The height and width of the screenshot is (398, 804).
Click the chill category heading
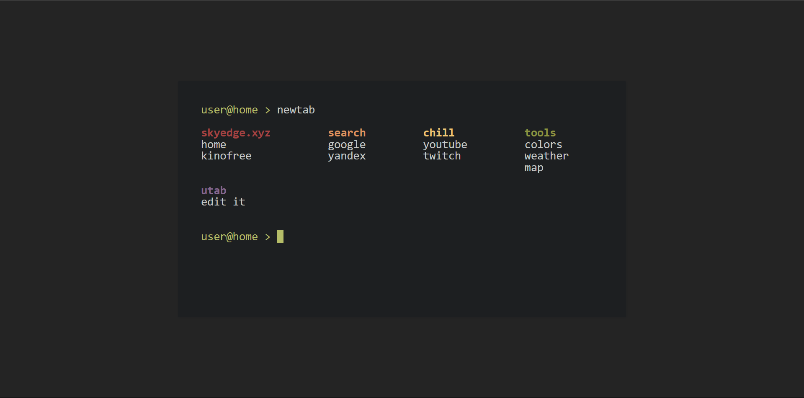pyautogui.click(x=438, y=133)
